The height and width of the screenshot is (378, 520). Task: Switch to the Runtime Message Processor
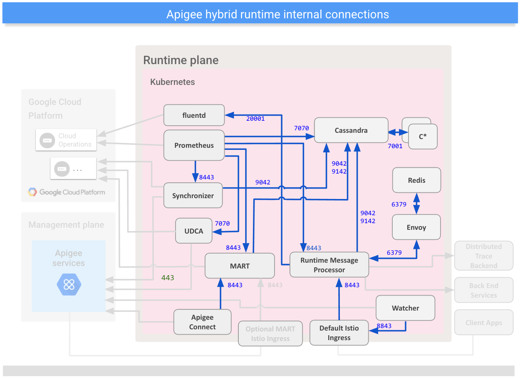tap(329, 264)
